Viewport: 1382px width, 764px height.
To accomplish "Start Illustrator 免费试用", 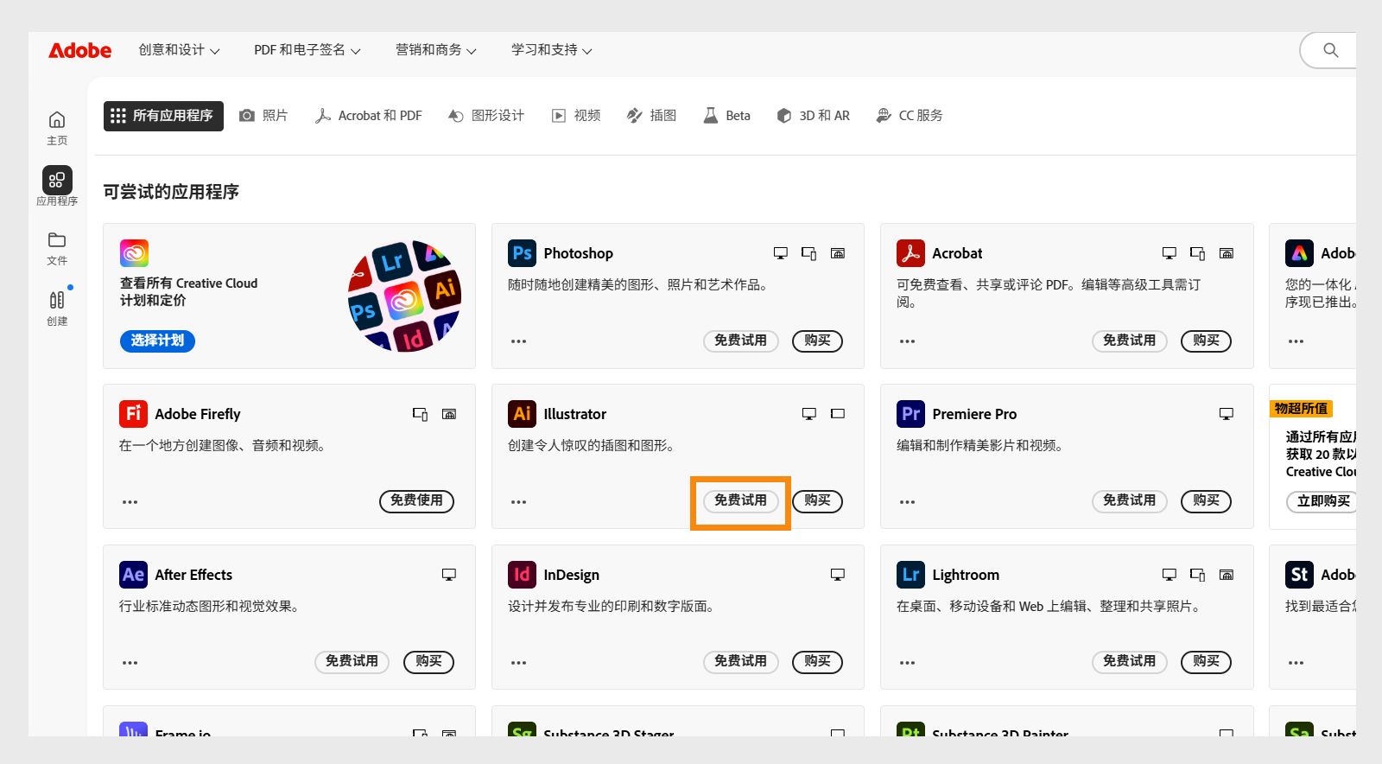I will pyautogui.click(x=741, y=501).
